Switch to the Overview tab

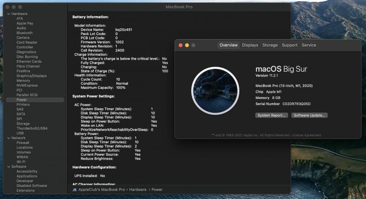(228, 45)
